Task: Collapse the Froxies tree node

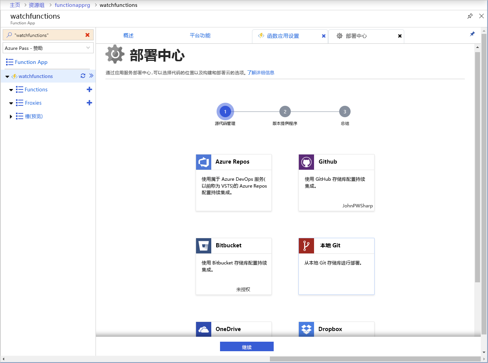Action: click(x=11, y=103)
